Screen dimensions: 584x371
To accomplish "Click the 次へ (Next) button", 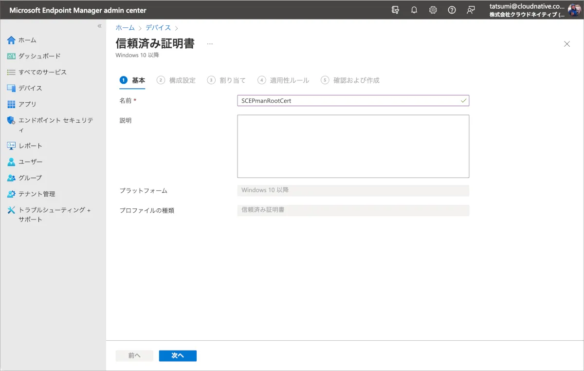I will (178, 356).
